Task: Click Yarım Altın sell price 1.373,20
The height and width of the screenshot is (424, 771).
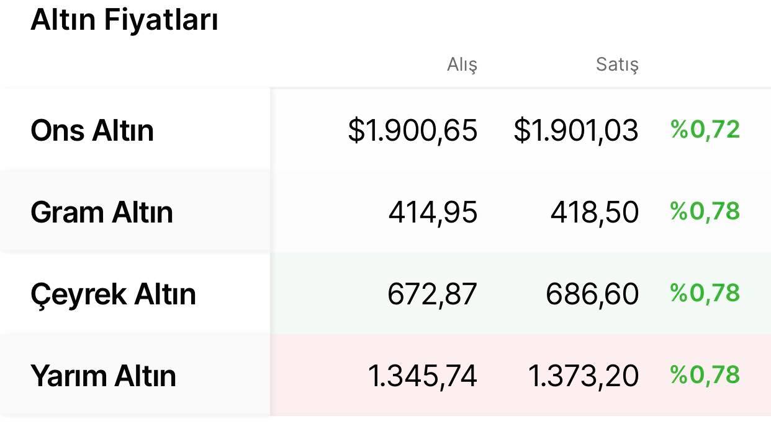Action: pyautogui.click(x=584, y=376)
